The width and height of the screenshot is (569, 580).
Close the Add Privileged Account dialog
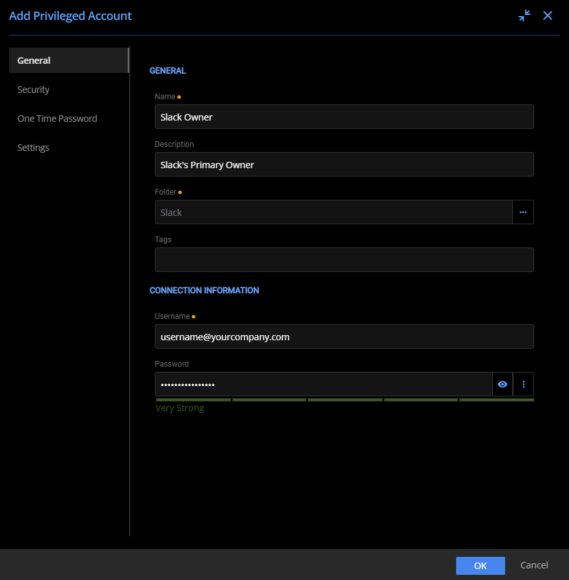coord(547,15)
